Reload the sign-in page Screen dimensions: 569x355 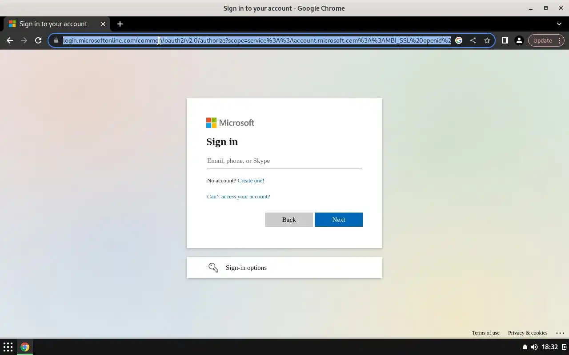coord(38,40)
